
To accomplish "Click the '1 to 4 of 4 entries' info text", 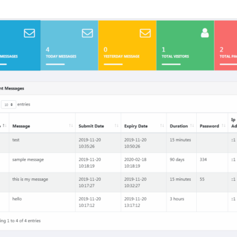I will (x=24, y=221).
